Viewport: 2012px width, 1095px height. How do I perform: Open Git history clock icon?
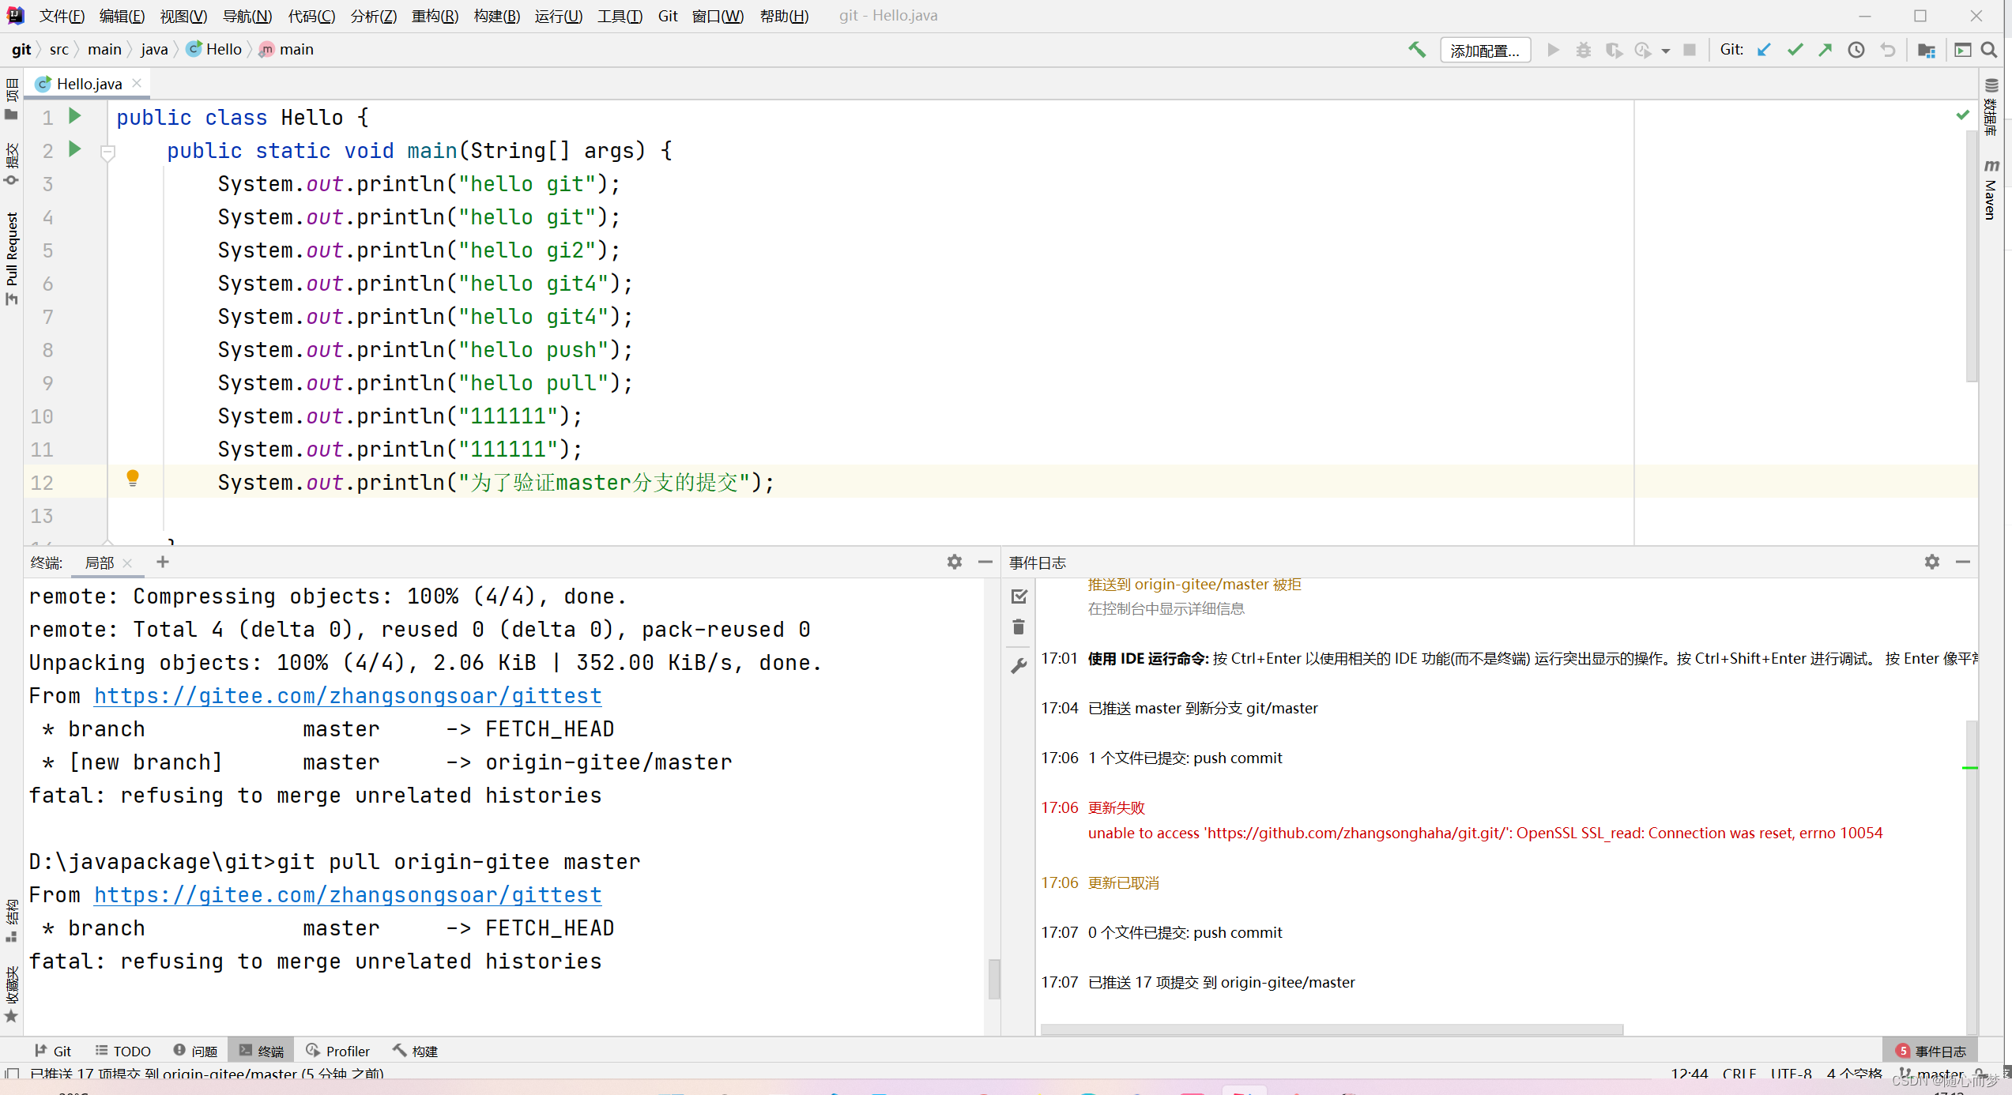pyautogui.click(x=1856, y=50)
